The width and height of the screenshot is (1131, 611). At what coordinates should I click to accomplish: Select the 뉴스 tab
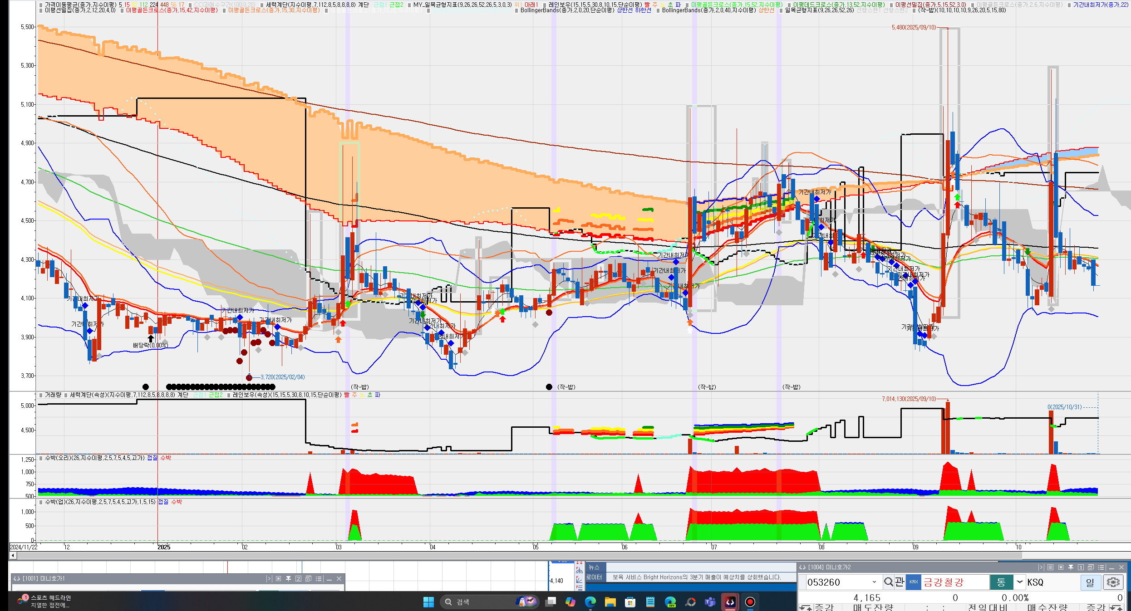594,567
